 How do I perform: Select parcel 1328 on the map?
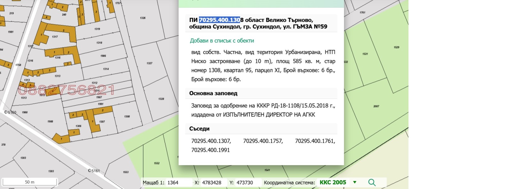(161, 99)
